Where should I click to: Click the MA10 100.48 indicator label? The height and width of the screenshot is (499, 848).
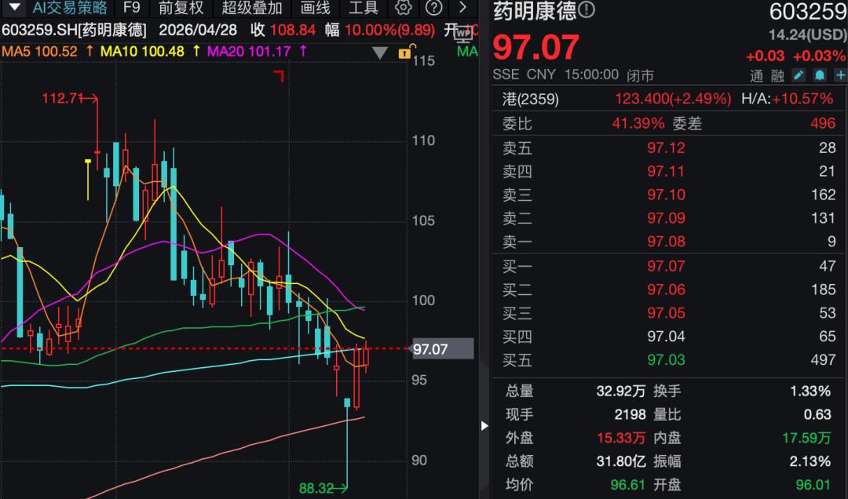pos(142,52)
